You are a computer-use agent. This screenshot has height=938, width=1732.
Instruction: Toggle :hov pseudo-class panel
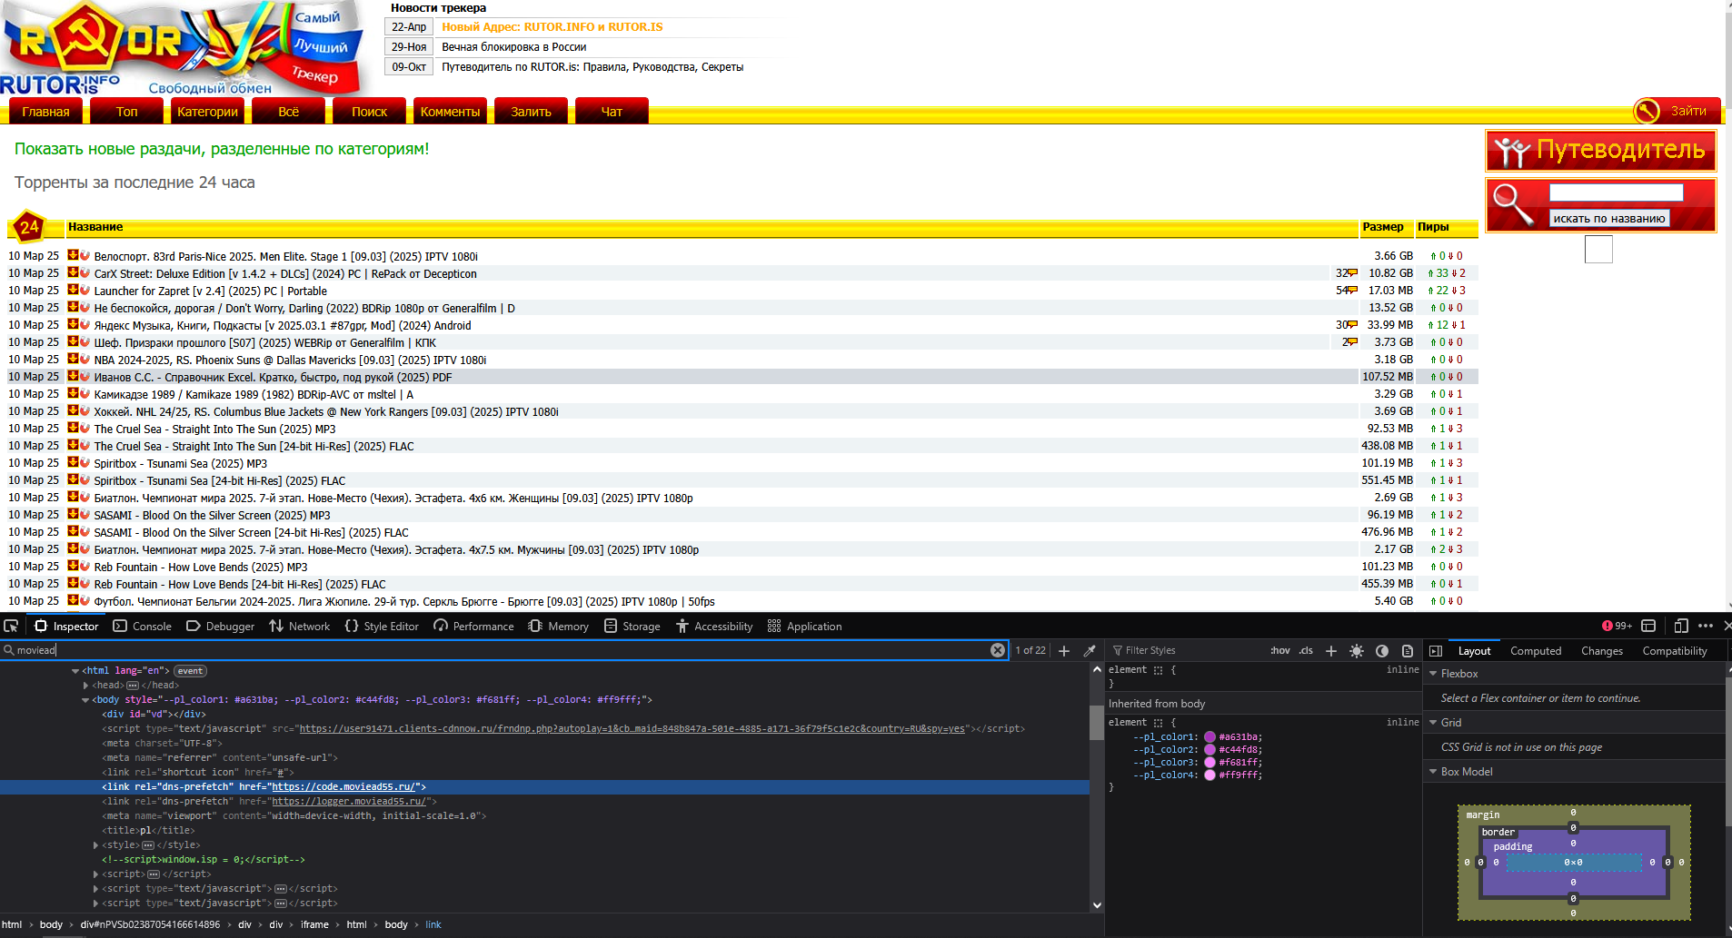pyautogui.click(x=1279, y=650)
